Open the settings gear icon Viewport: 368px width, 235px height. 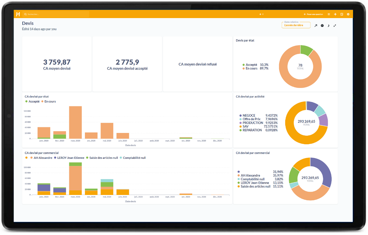coord(348,14)
